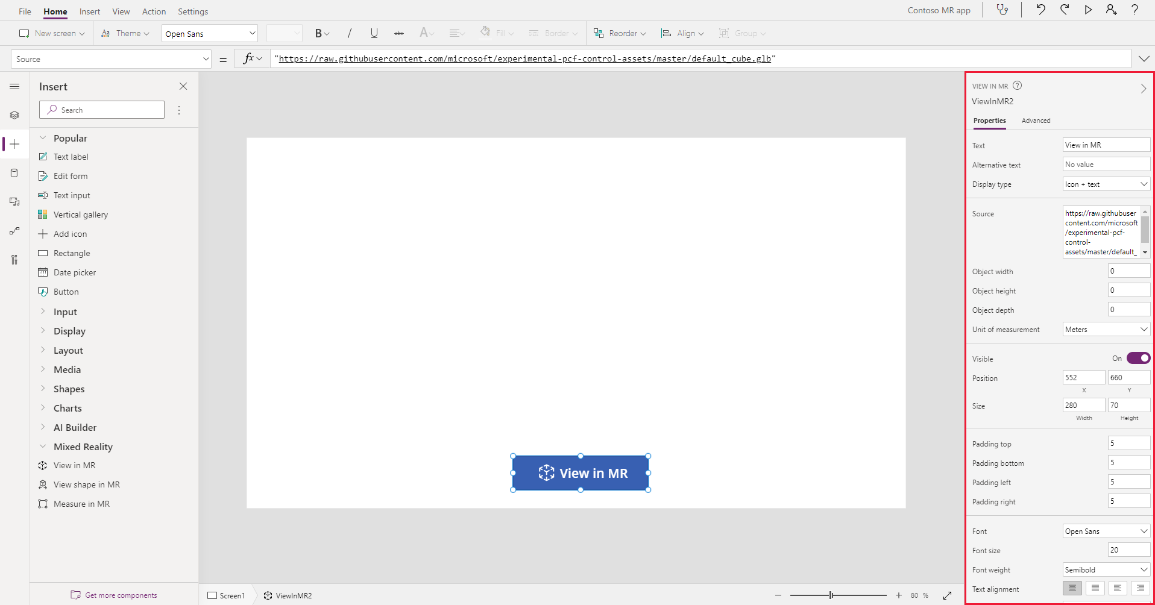Select the Insert plus icon in left rail
The height and width of the screenshot is (605, 1155).
click(14, 144)
